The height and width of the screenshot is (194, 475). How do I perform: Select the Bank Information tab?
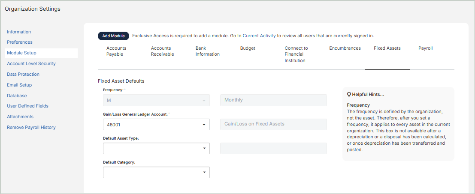coord(207,51)
